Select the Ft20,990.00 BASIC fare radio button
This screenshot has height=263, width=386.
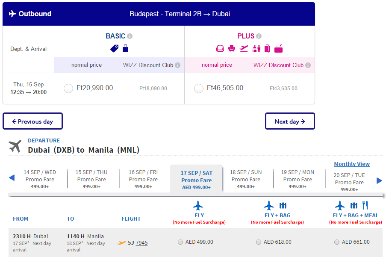pyautogui.click(x=68, y=89)
